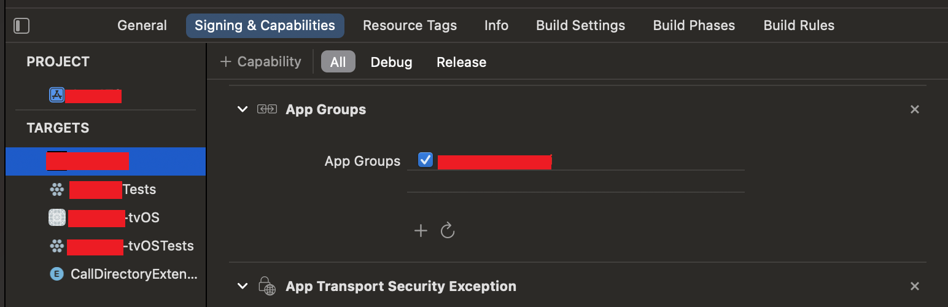
Task: Toggle the sidebar panel icon
Action: pyautogui.click(x=21, y=26)
